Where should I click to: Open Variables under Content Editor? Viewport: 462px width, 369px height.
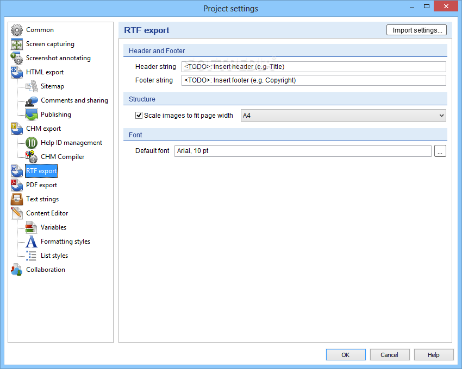point(53,227)
